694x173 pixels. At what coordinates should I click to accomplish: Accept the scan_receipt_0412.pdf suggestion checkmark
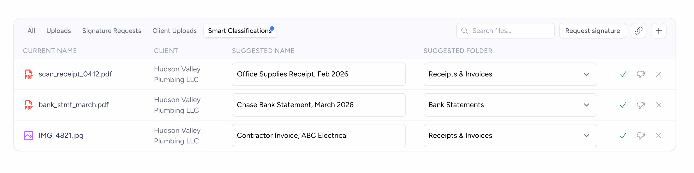pyautogui.click(x=623, y=74)
